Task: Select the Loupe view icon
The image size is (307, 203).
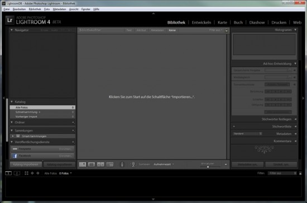Action: [92, 165]
